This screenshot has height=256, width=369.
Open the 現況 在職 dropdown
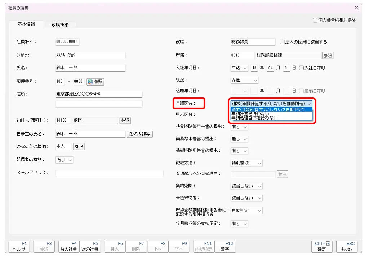pyautogui.click(x=244, y=80)
